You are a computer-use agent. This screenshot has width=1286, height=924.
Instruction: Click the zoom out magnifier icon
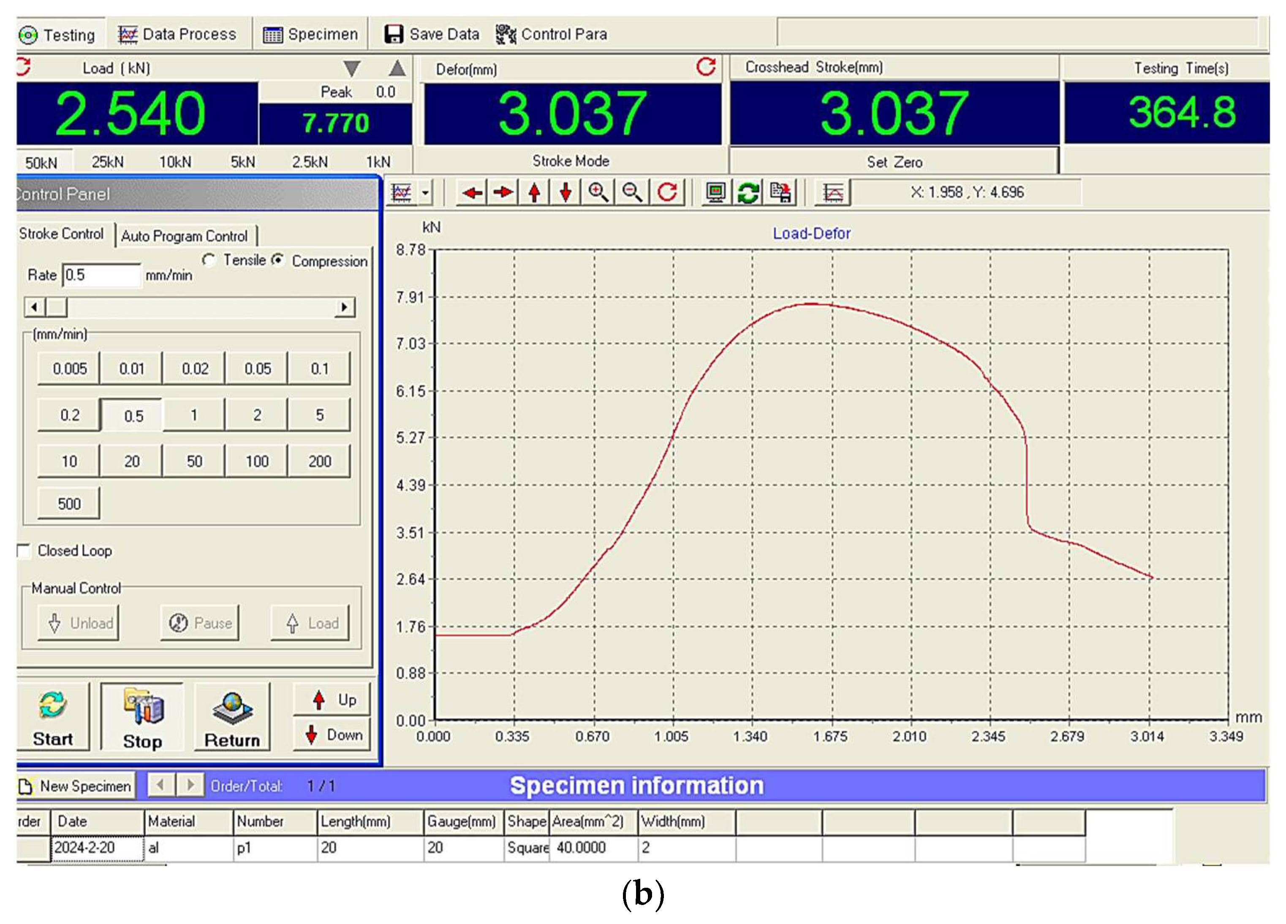pyautogui.click(x=632, y=193)
